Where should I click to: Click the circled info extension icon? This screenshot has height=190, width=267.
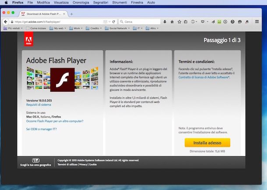[x=225, y=22]
